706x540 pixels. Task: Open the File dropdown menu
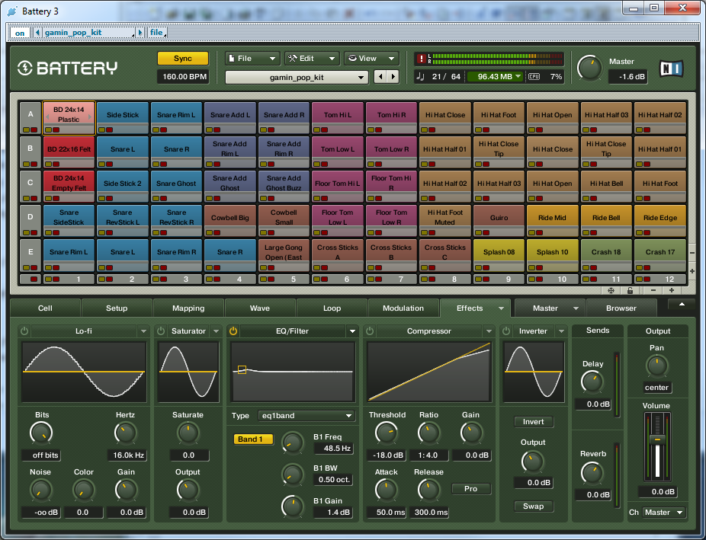tap(252, 59)
